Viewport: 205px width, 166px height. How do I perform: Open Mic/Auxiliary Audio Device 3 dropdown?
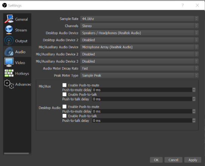[x=139, y=61]
